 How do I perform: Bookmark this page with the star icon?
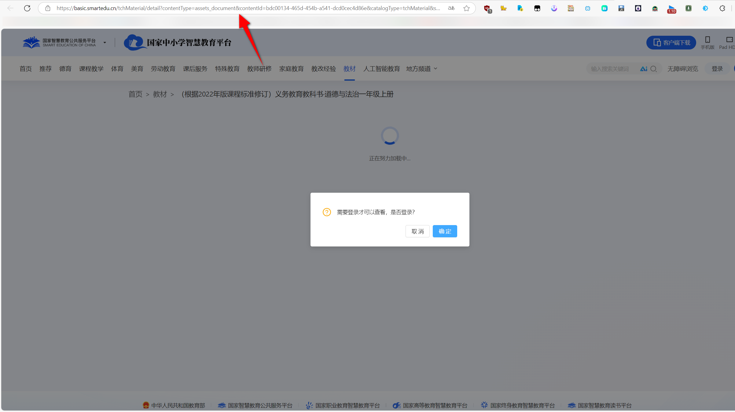[466, 8]
